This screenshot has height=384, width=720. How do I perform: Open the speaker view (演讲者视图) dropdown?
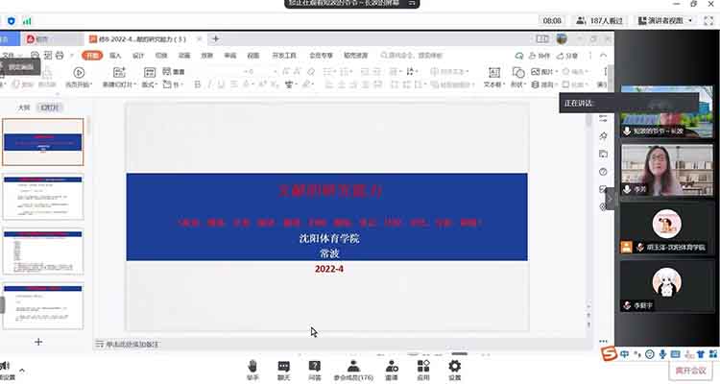(x=678, y=20)
